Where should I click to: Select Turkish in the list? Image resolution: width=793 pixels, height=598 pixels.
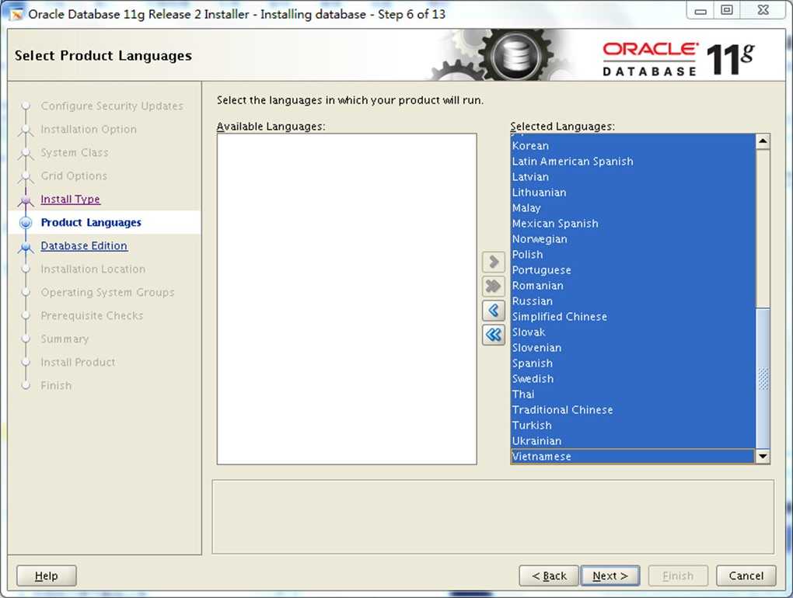(633, 426)
